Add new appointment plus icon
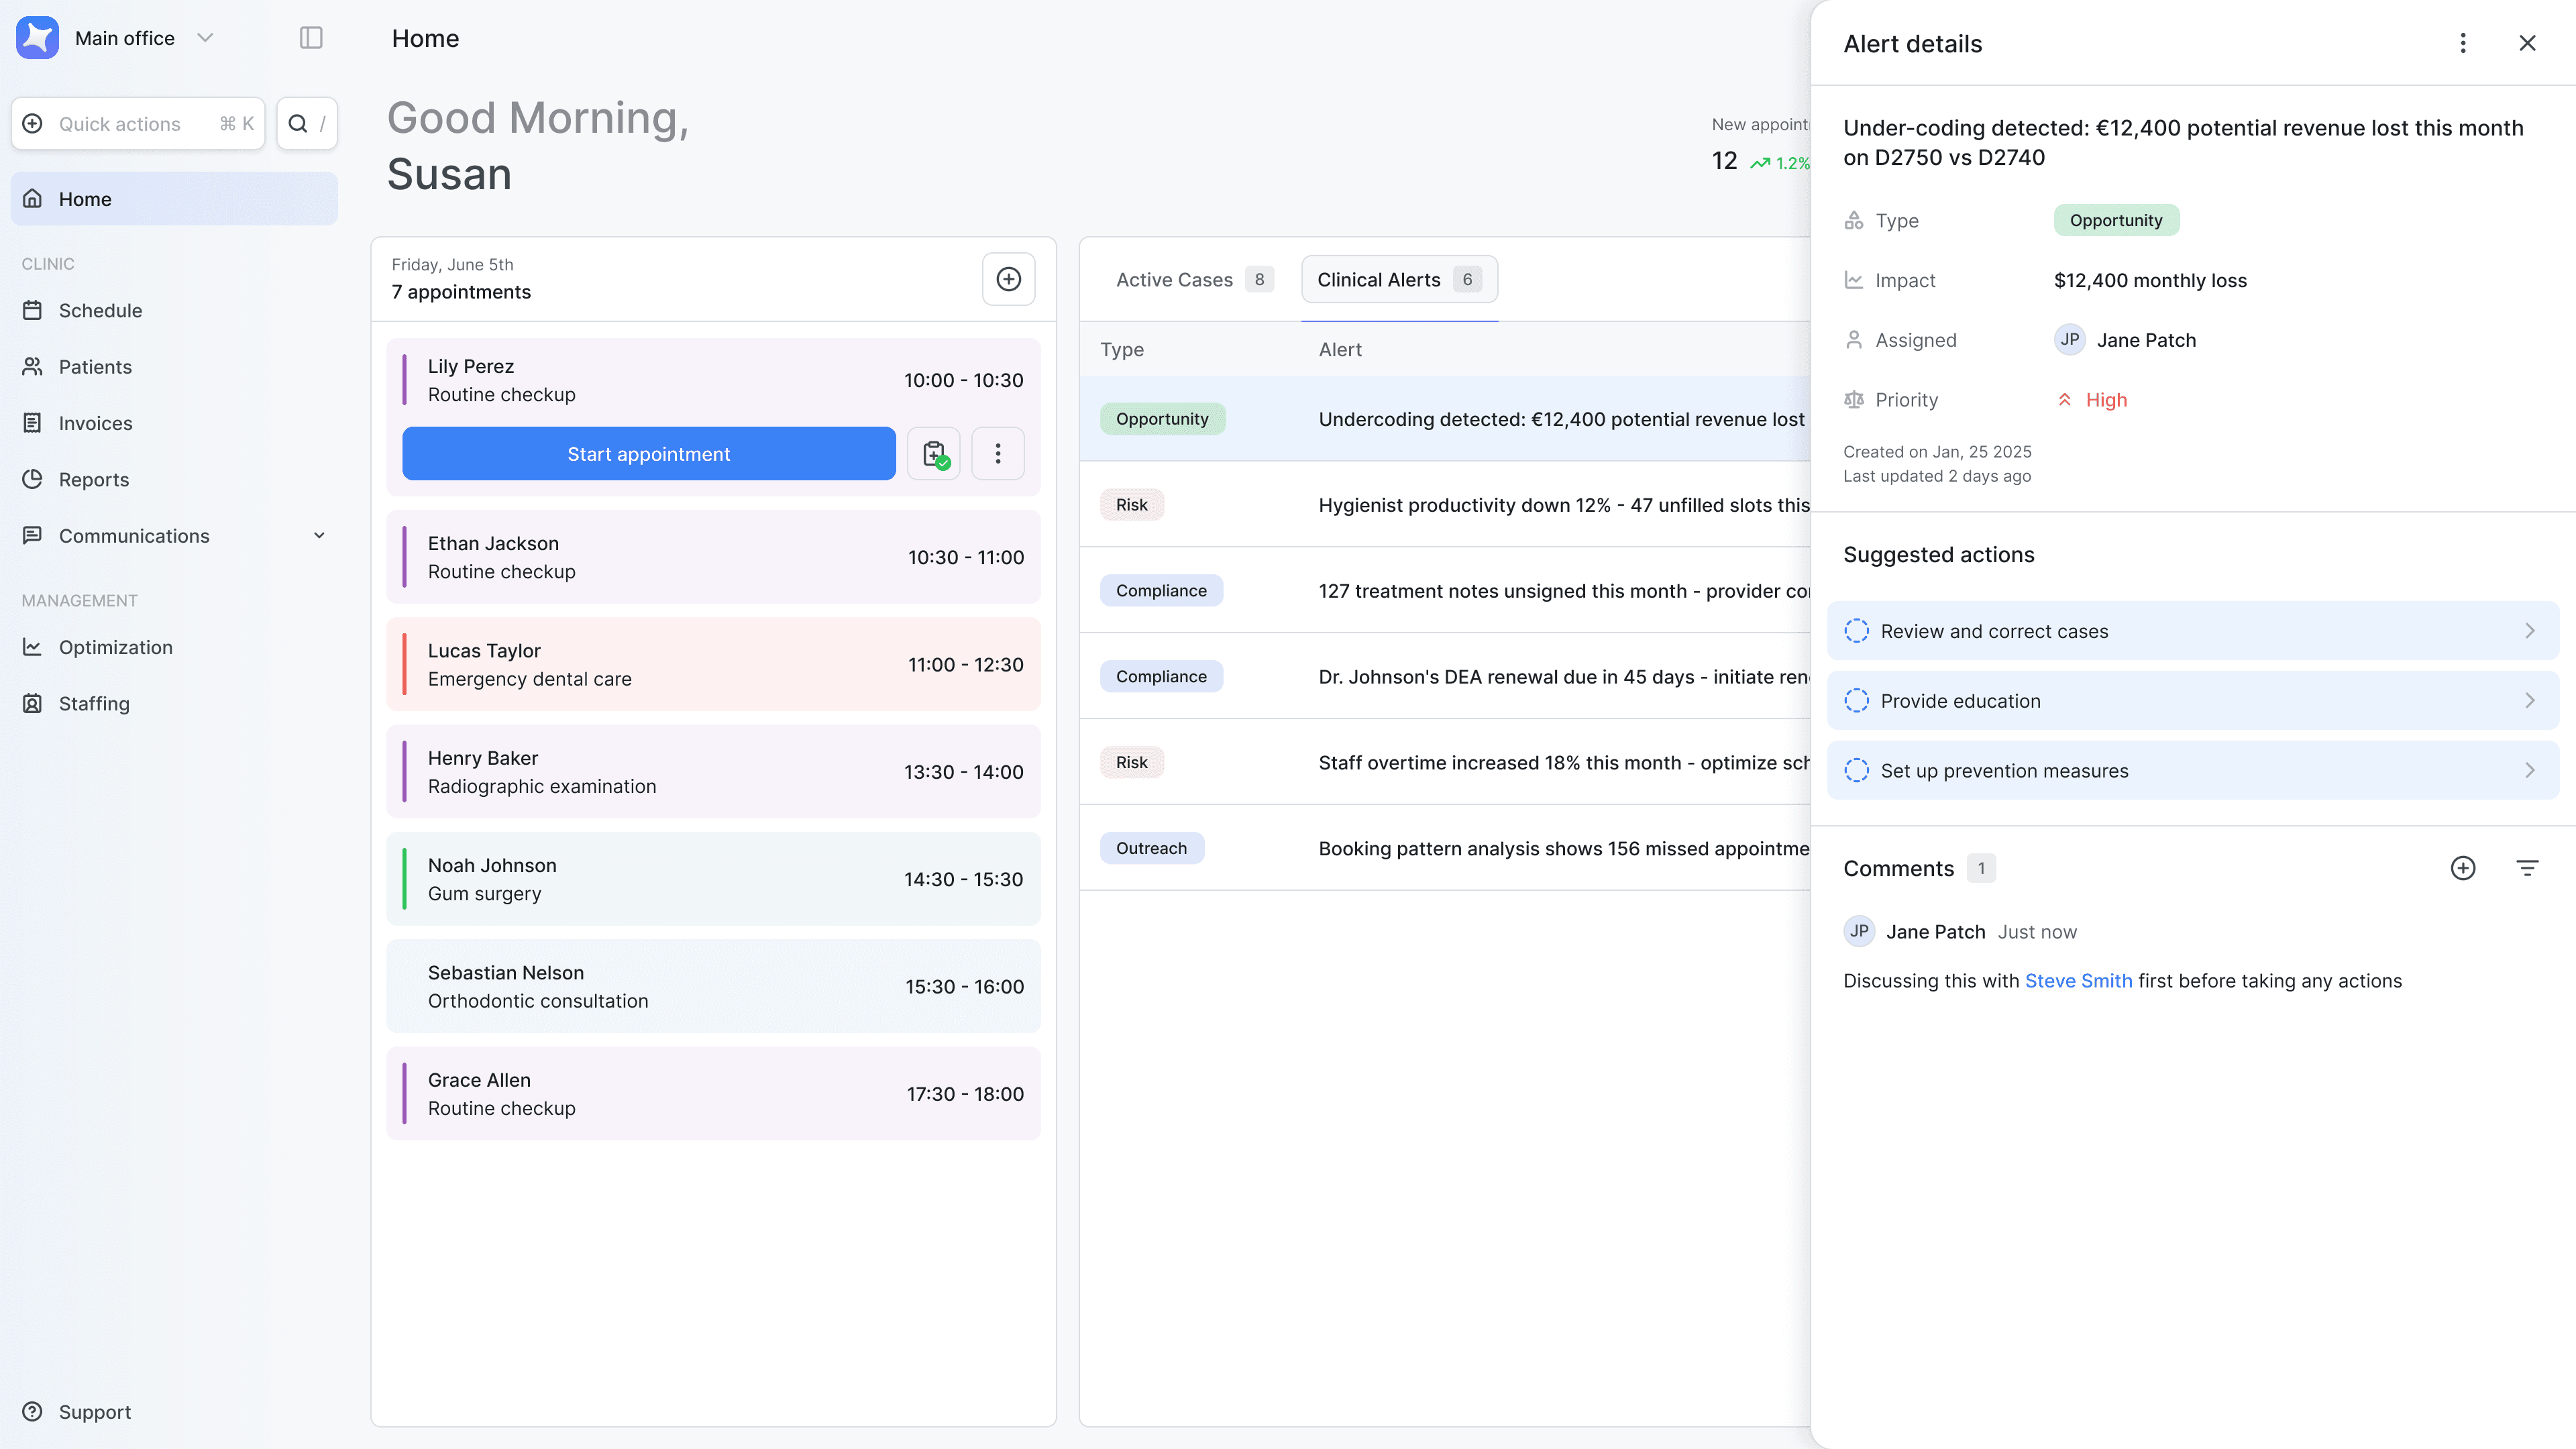This screenshot has height=1449, width=2576. [x=1008, y=279]
